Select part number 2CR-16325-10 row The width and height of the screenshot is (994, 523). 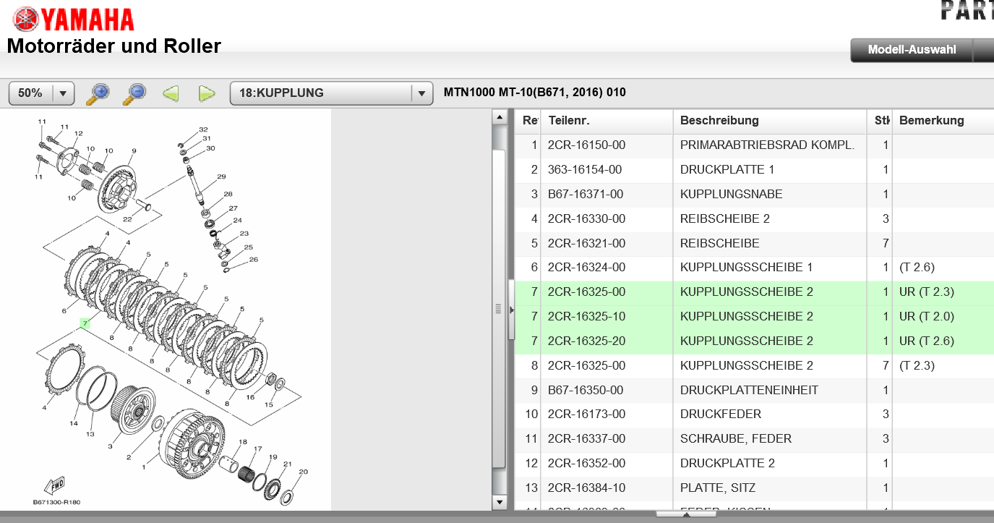[586, 317]
